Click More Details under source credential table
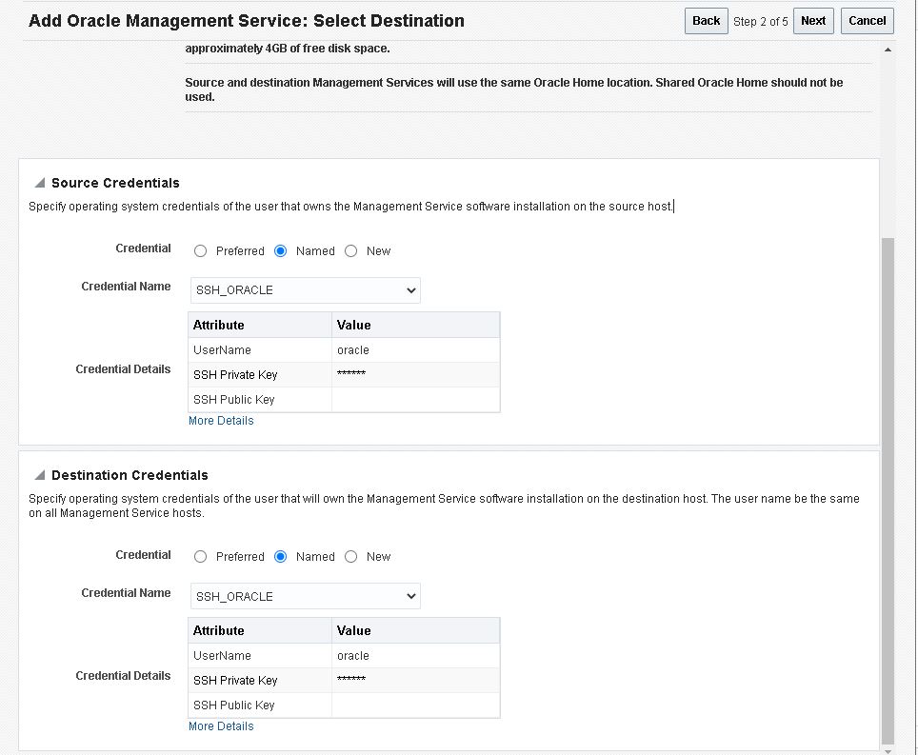Image resolution: width=918 pixels, height=755 pixels. 221,420
